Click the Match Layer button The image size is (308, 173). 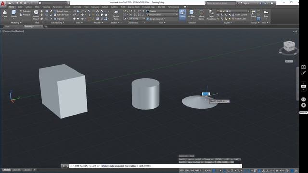239,19
